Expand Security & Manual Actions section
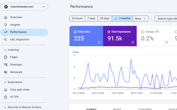Viewport: 177px width, 110px height. pyautogui.click(x=5, y=107)
